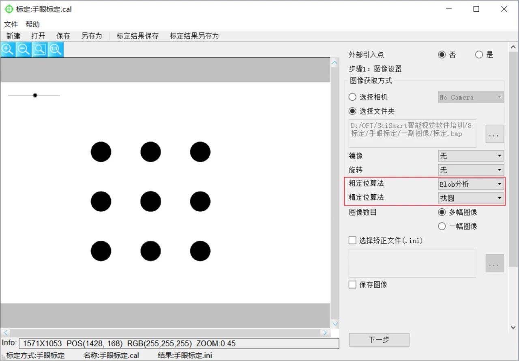Click the black slider handle in image

point(35,95)
